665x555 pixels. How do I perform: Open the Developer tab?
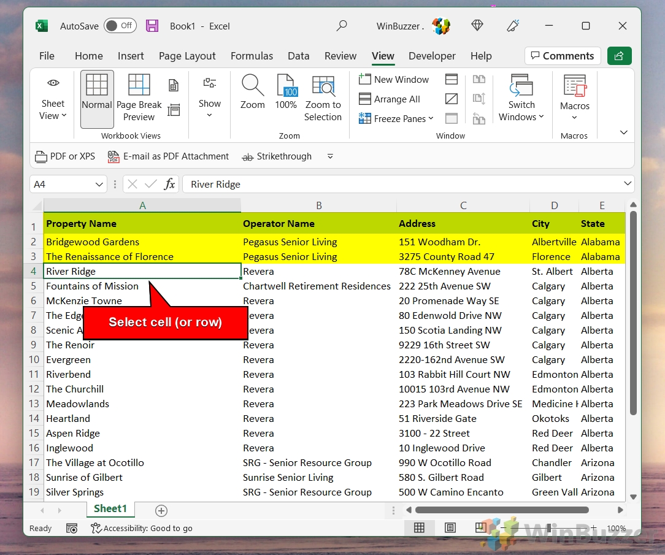click(432, 56)
